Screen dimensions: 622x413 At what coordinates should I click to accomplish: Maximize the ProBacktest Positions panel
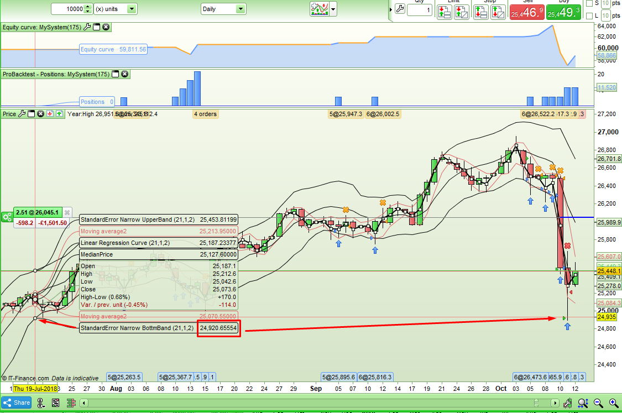pos(116,74)
